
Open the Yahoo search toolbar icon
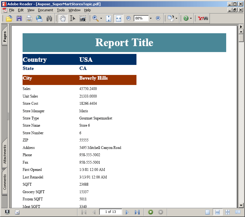(x=203, y=18)
